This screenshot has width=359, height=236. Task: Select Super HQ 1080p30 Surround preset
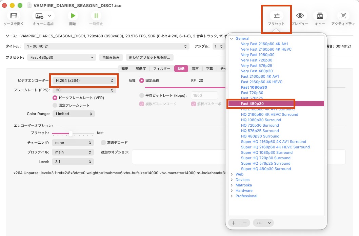pyautogui.click(x=267, y=152)
